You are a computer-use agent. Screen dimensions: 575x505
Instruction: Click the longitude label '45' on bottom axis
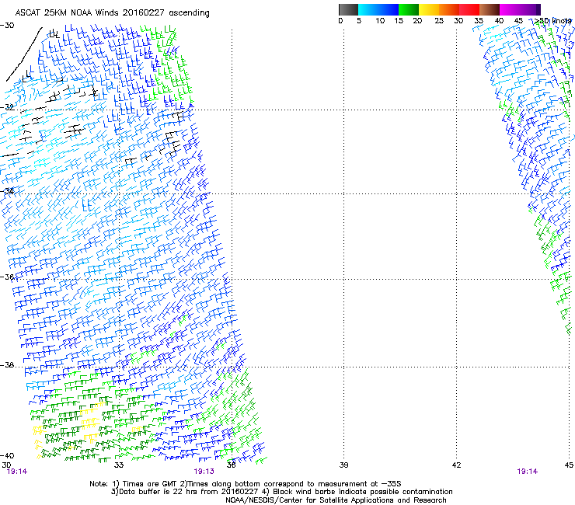click(x=569, y=465)
